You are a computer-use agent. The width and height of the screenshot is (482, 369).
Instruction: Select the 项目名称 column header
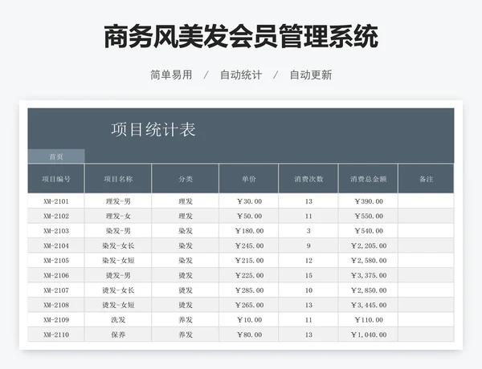click(118, 179)
